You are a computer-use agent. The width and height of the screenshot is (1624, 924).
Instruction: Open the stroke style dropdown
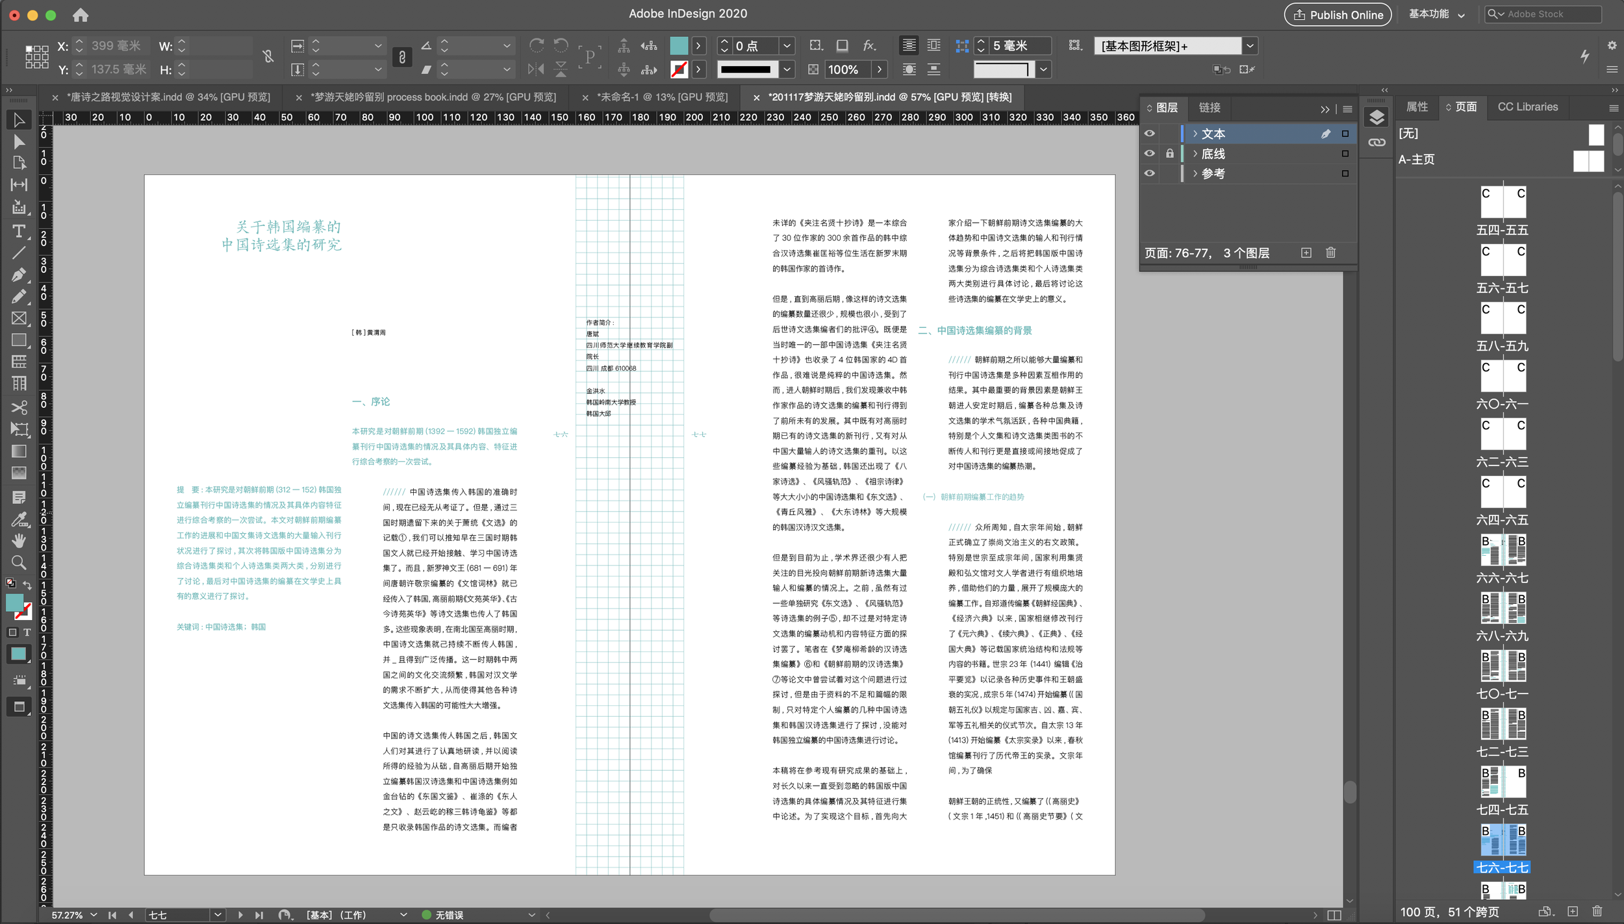point(787,69)
